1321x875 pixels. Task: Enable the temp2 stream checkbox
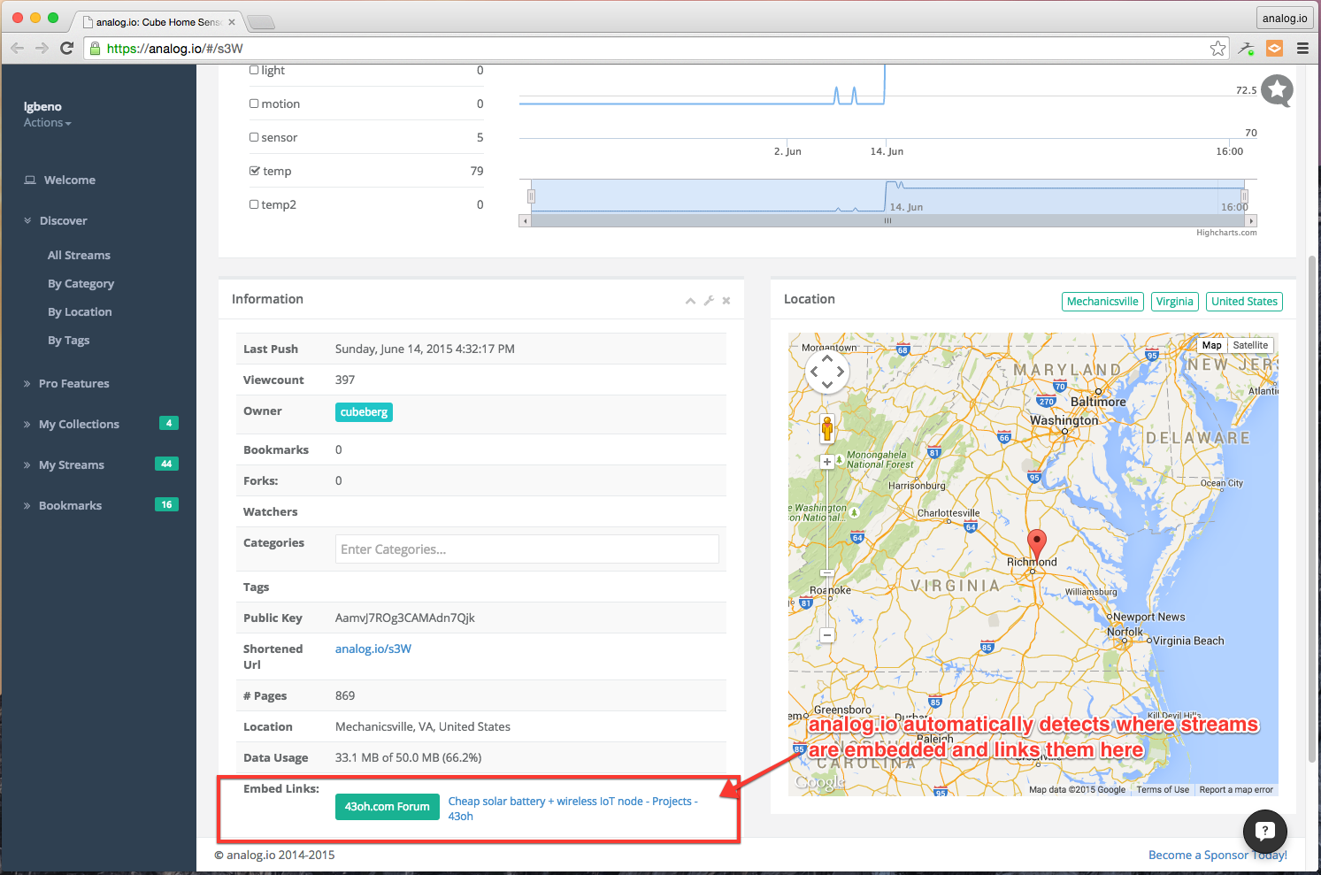254,204
